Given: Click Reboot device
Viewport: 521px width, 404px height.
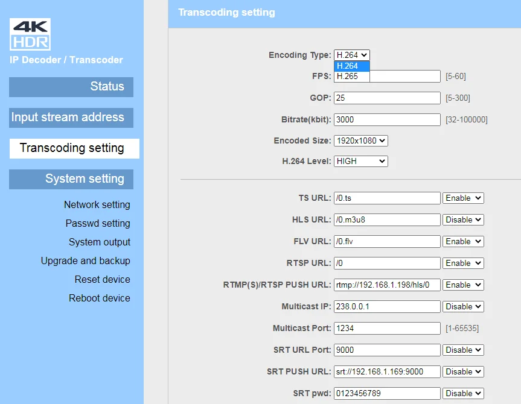Looking at the screenshot, I should coord(100,298).
